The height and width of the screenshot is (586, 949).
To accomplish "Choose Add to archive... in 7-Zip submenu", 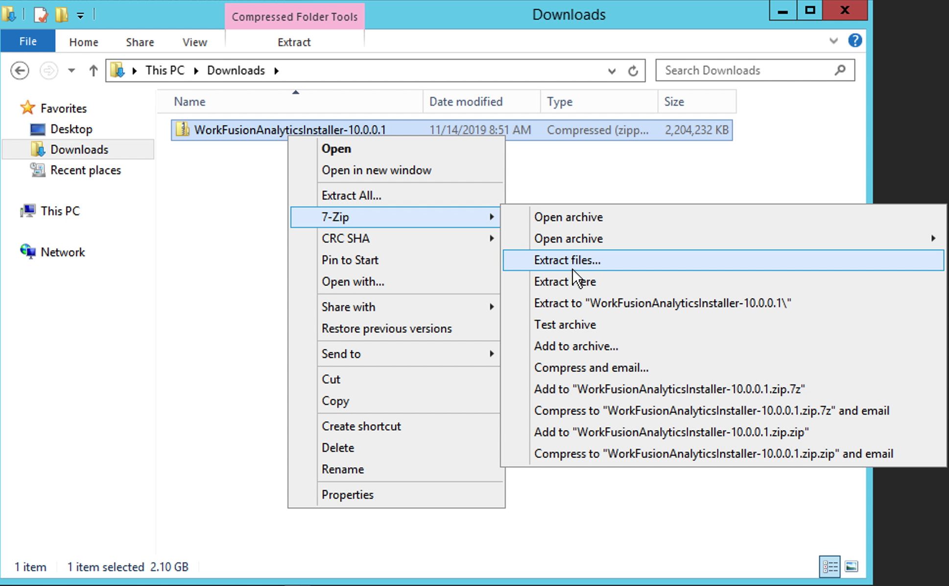I will [x=724, y=346].
